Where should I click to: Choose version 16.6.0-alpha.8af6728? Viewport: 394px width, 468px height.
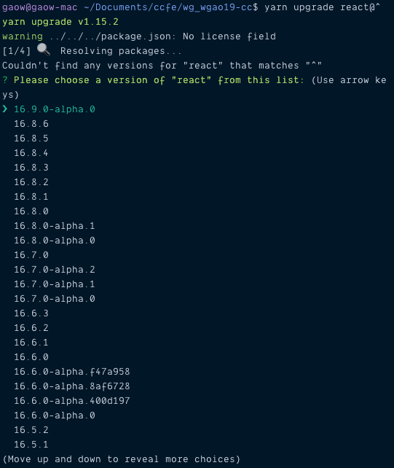click(x=72, y=386)
